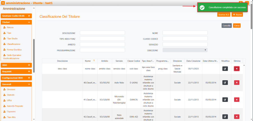Image resolution: width=253 pixels, height=121 pixels.
Task: Focus the DESCRIZIONE input field
Action: [102, 33]
